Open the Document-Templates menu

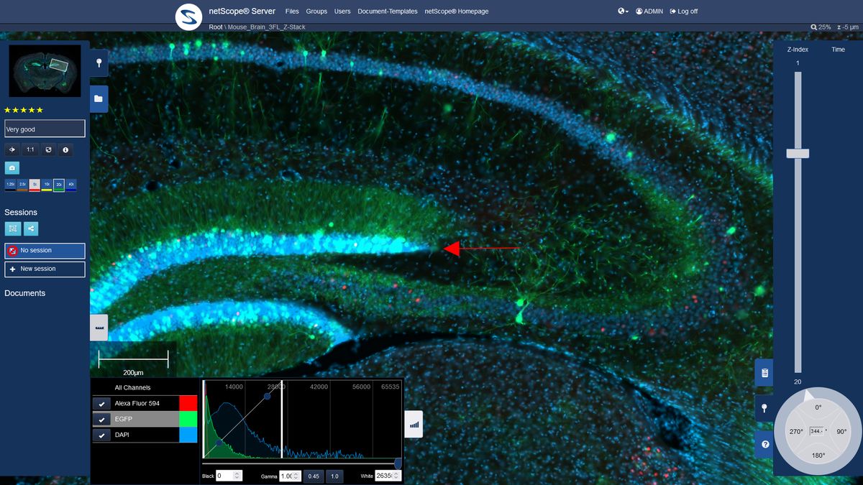388,11
